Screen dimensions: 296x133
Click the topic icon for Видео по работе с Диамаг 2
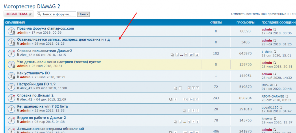[x=12, y=120]
